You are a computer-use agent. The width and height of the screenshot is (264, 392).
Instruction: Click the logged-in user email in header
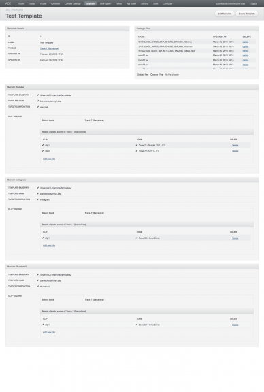[230, 4]
